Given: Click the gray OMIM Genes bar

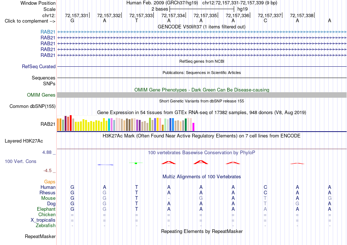Looking at the screenshot, I should [202, 95].
